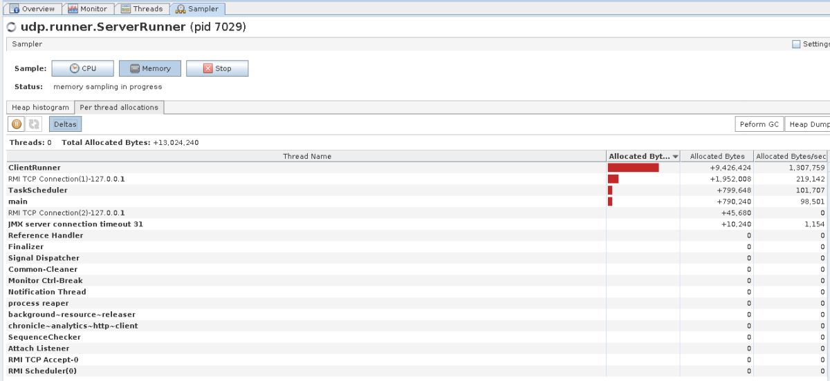Viewport: 830px width, 381px height.
Task: Click the Allocated Byt... sort arrow header
Action: click(x=644, y=156)
